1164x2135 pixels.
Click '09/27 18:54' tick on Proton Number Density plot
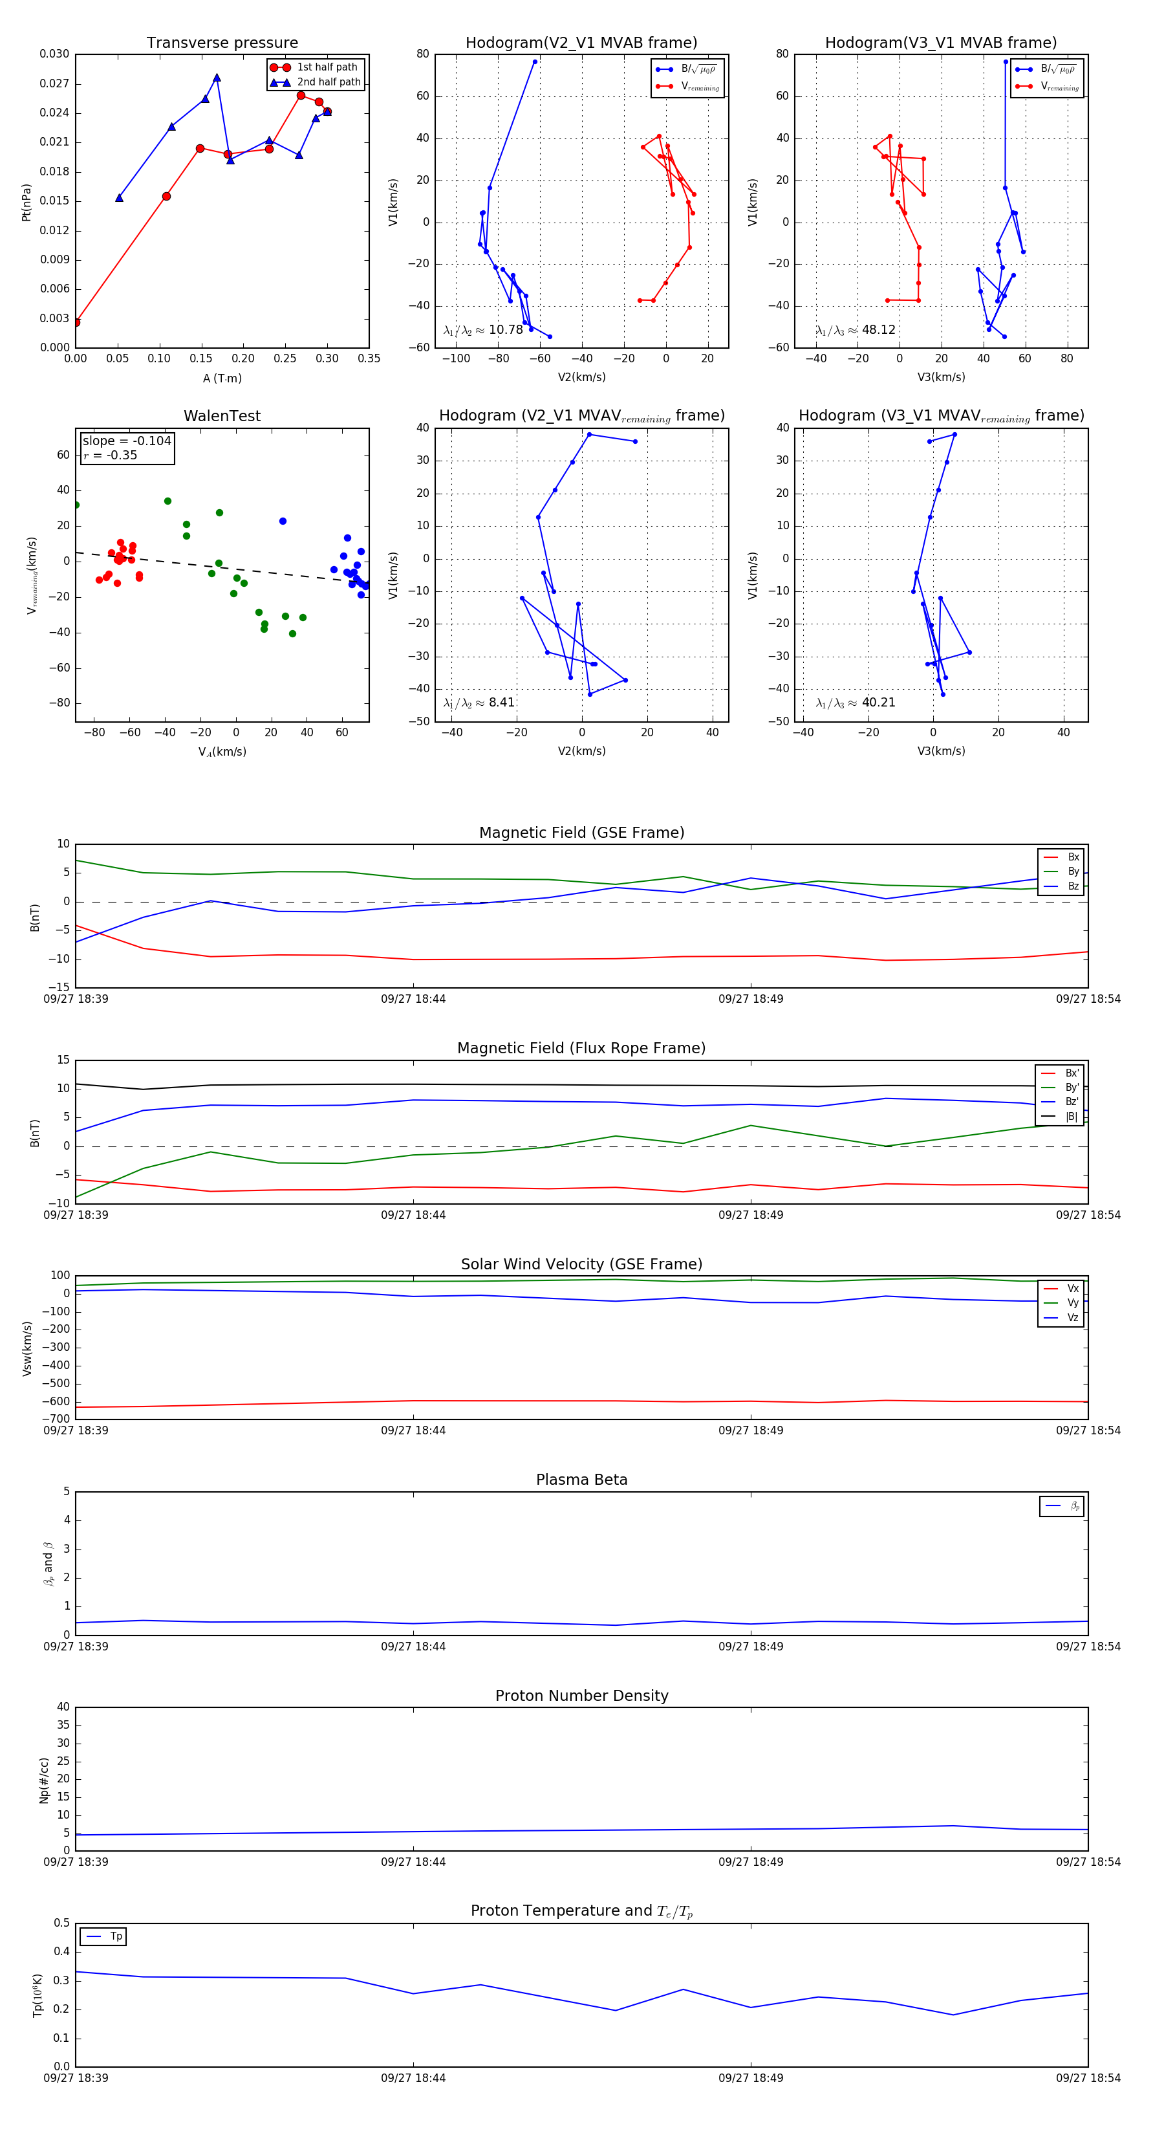tap(1088, 1863)
